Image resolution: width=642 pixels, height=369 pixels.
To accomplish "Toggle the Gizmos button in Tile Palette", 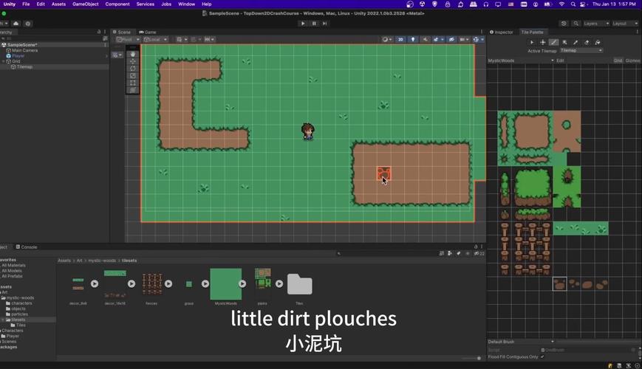I will pos(632,61).
